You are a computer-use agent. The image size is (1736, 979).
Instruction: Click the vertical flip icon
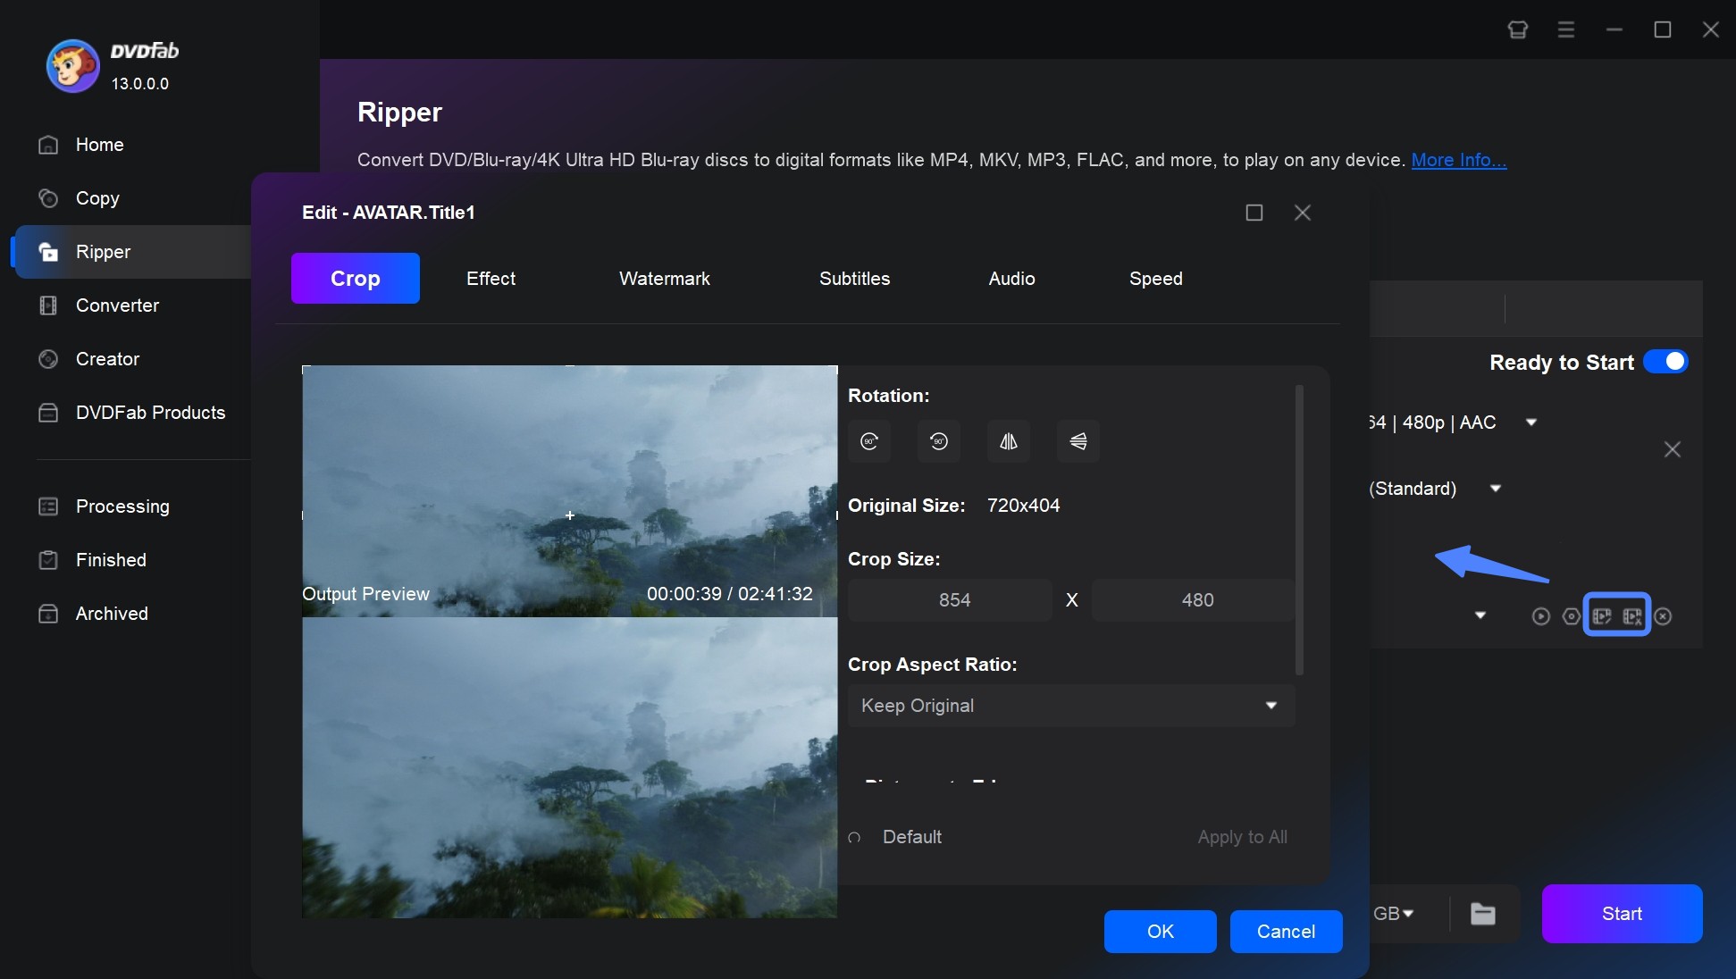1076,440
